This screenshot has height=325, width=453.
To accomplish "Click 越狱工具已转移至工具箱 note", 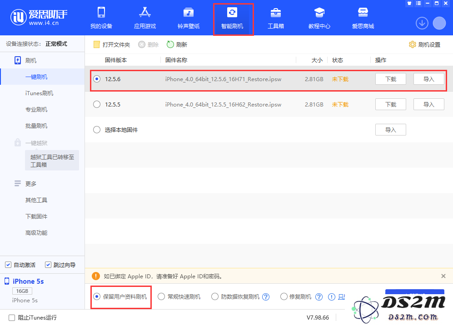I will point(52,160).
